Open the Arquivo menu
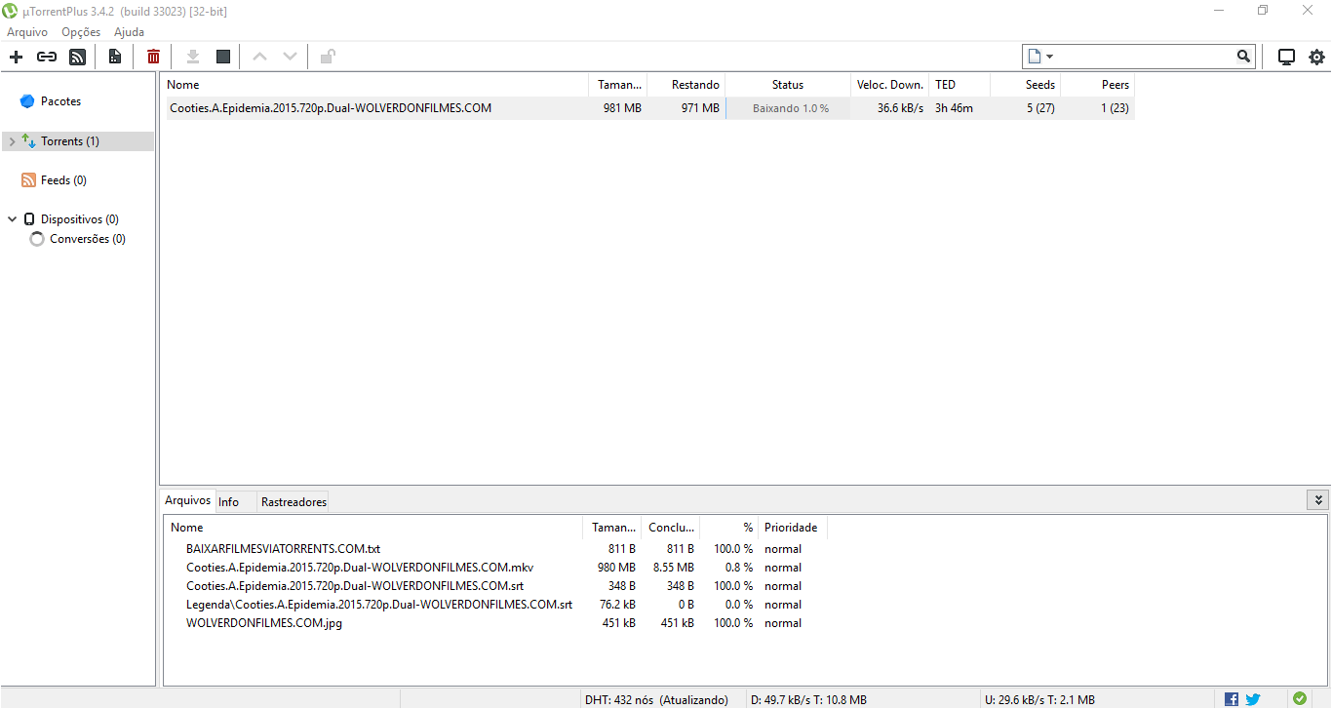1332x709 pixels. [27, 32]
